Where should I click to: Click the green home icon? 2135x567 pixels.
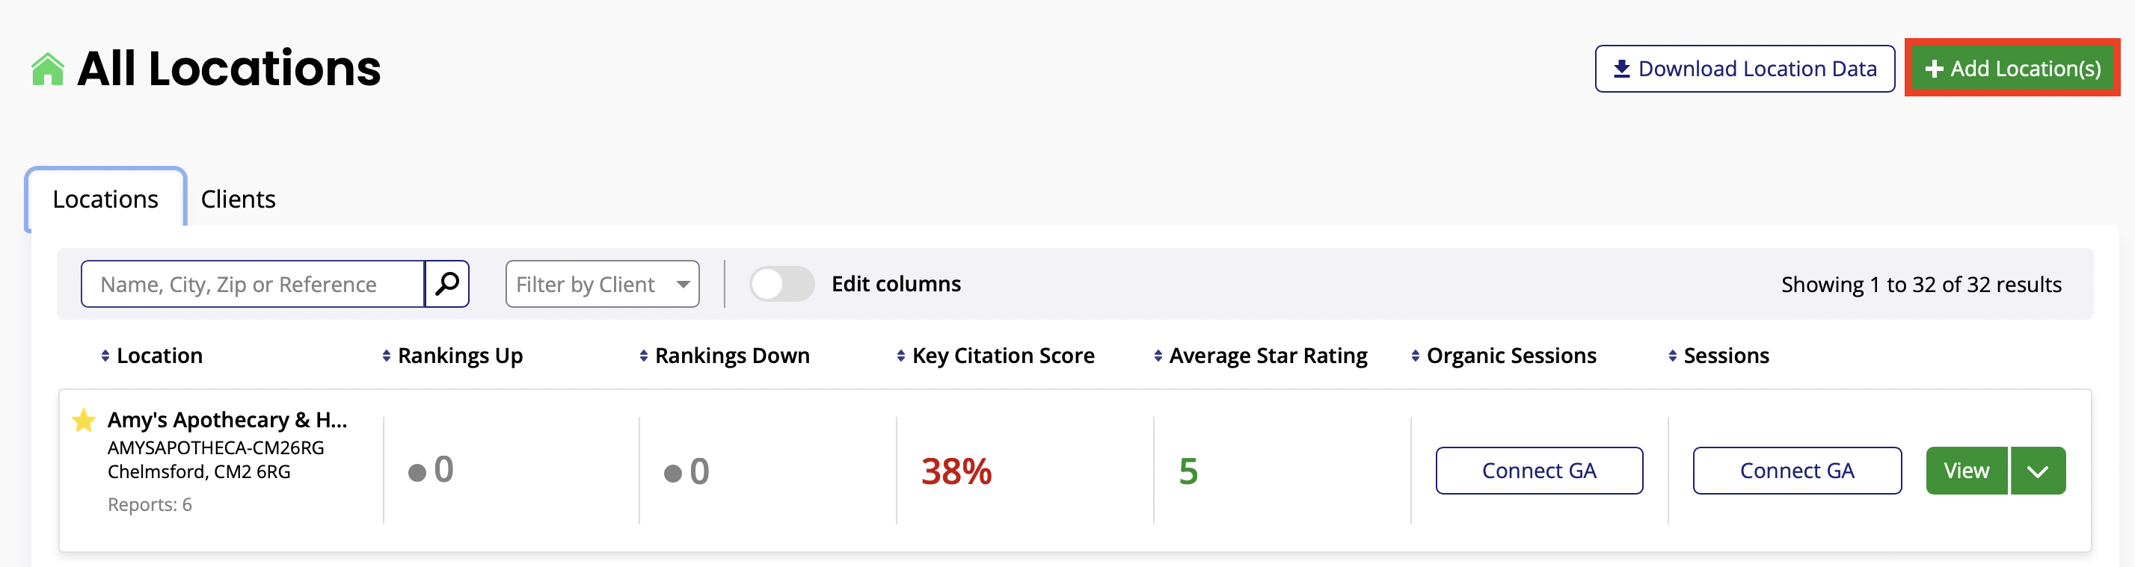(47, 69)
